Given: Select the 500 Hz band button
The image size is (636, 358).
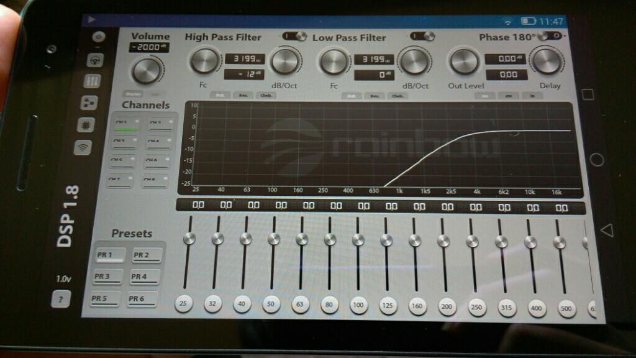Looking at the screenshot, I should click(x=566, y=309).
